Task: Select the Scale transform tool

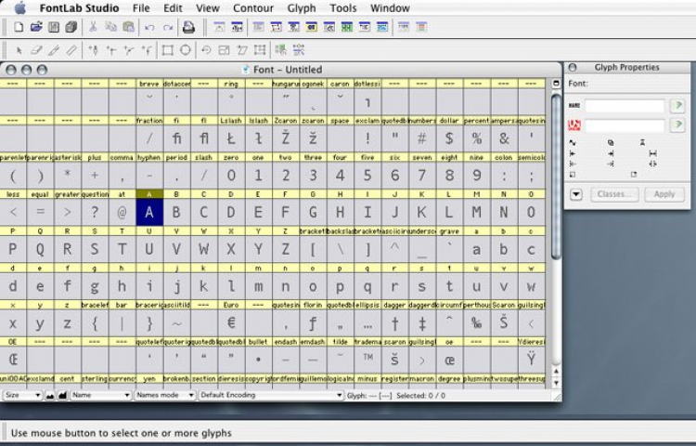Action: point(224,50)
